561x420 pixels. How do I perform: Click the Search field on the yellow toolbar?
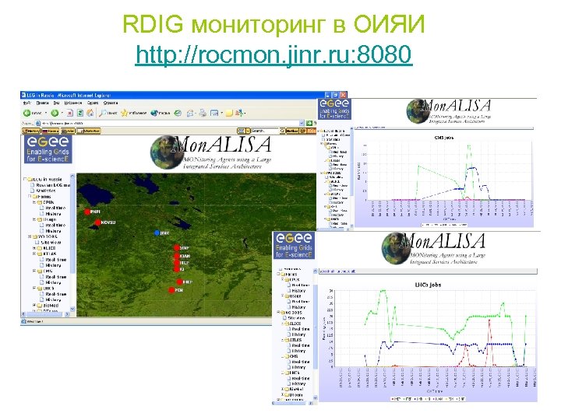(x=264, y=131)
